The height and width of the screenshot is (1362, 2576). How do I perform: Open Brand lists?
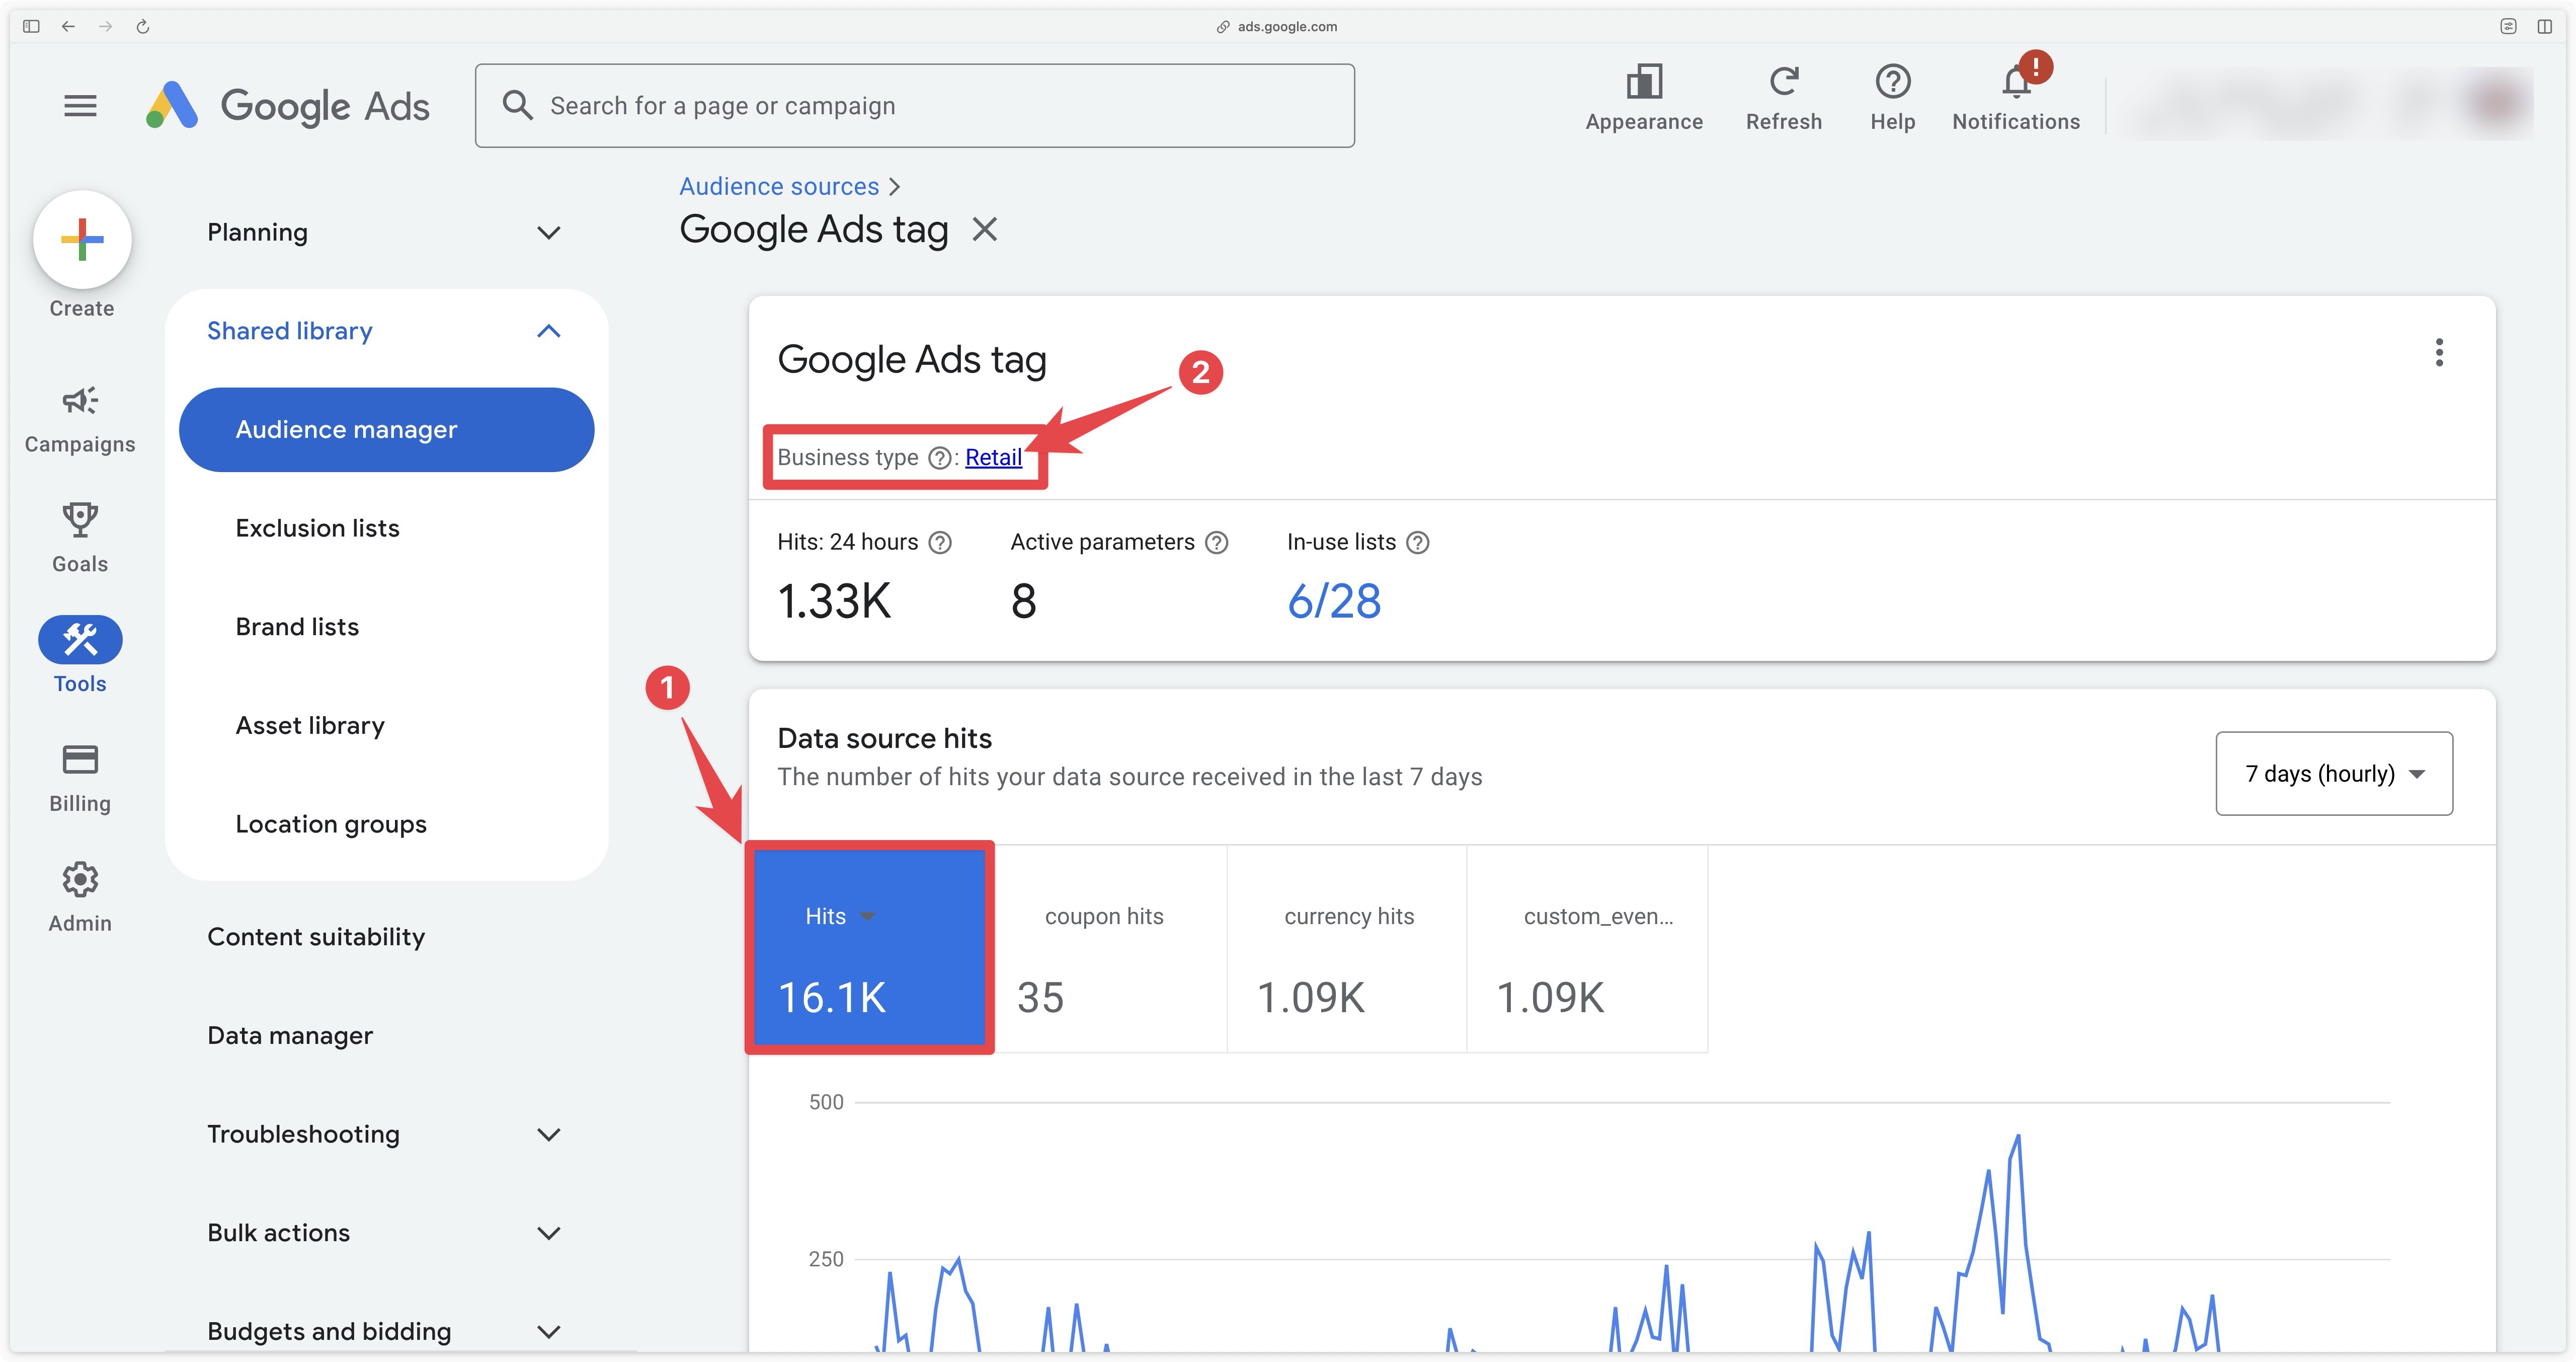(x=297, y=627)
